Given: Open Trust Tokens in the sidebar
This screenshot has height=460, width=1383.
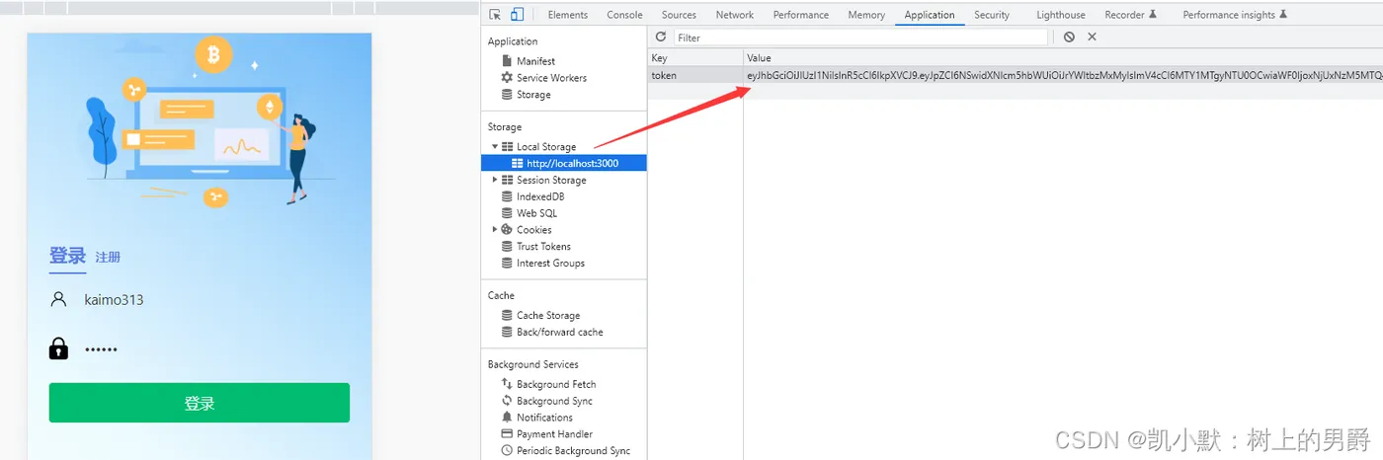Looking at the screenshot, I should coord(543,247).
